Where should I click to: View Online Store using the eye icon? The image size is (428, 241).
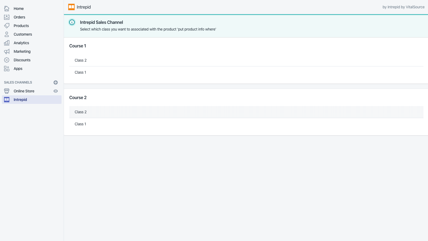click(x=56, y=91)
